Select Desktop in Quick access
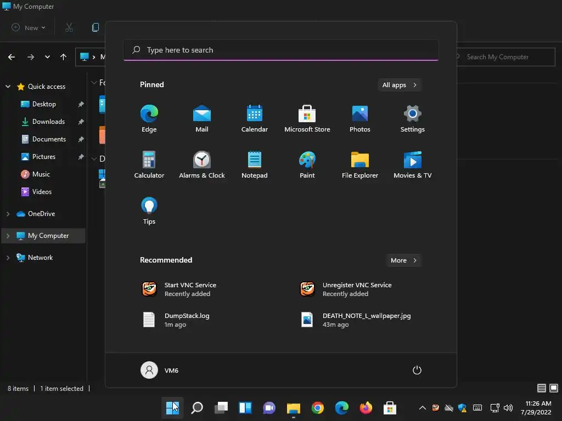The image size is (562, 421). 44,104
